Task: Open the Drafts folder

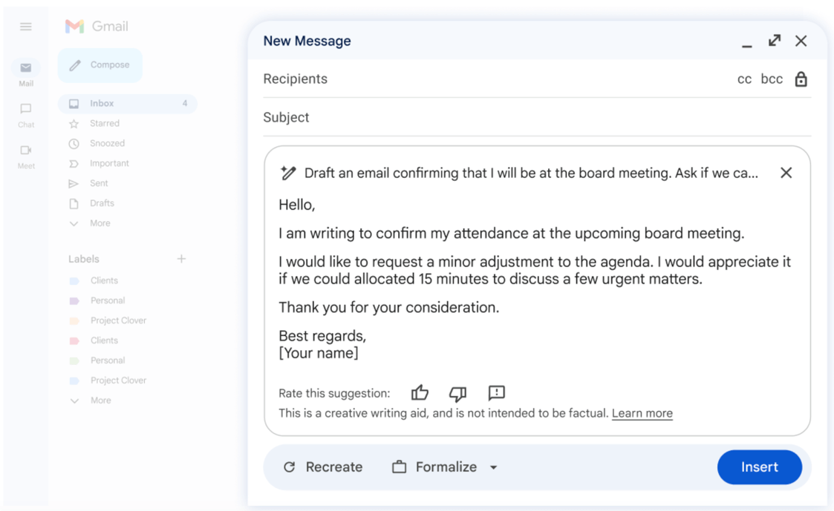Action: (102, 203)
